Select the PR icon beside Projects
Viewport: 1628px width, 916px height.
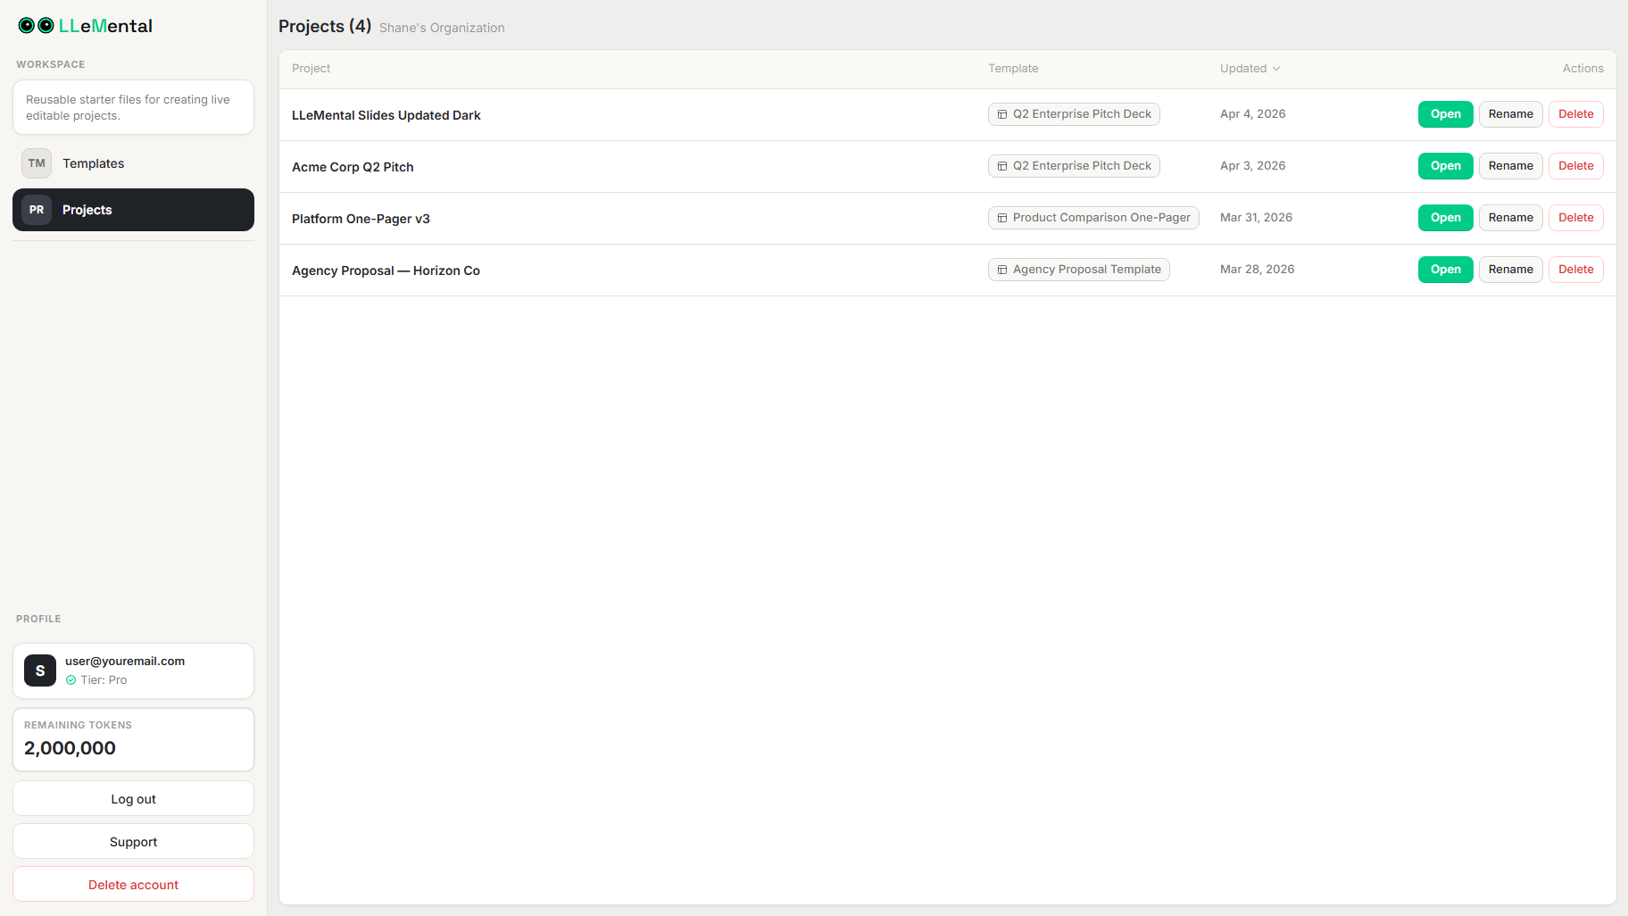(x=36, y=209)
